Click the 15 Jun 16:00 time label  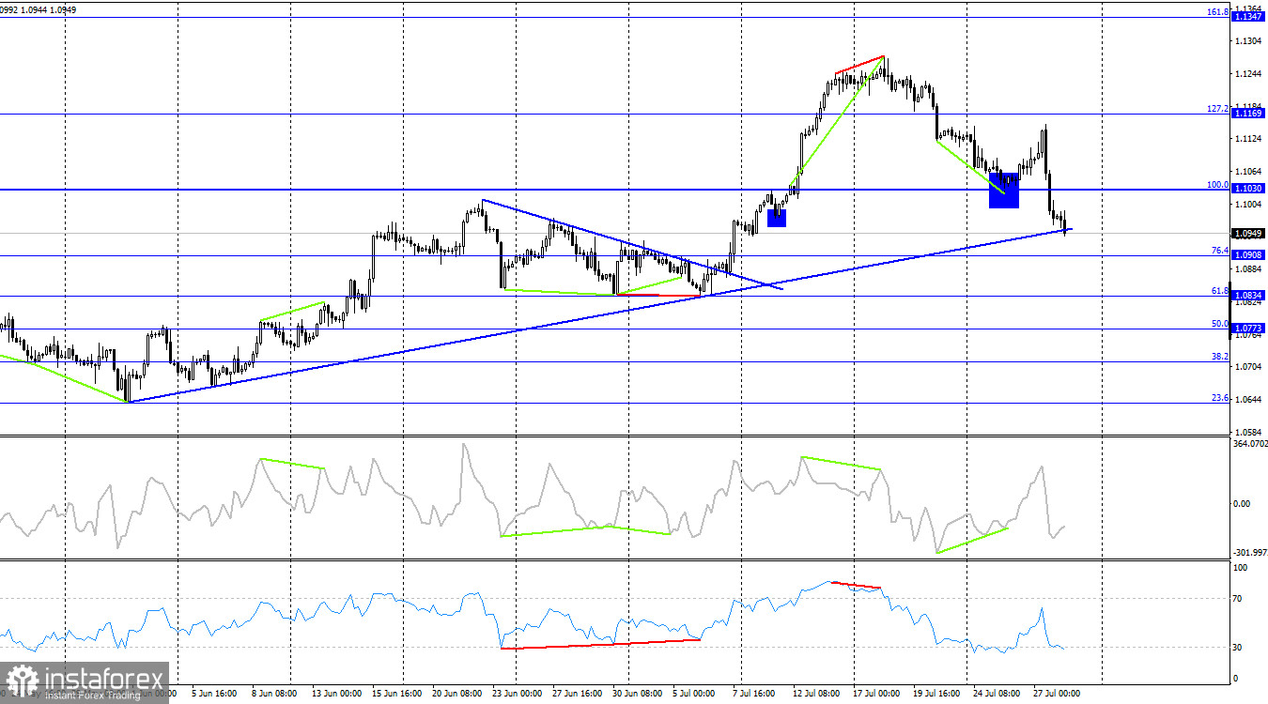click(x=397, y=694)
